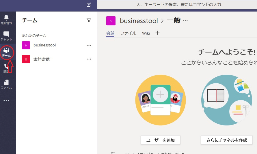This screenshot has width=257, height=154.
Task: Open more options for 全体会議 team
Action: click(89, 59)
